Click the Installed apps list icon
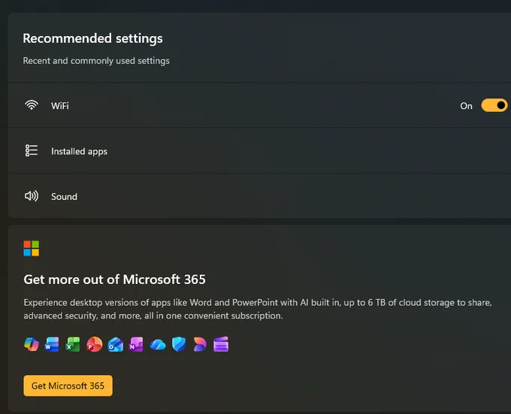 32,150
